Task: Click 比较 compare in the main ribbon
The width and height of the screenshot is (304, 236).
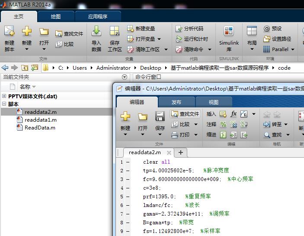Action: [x=64, y=44]
